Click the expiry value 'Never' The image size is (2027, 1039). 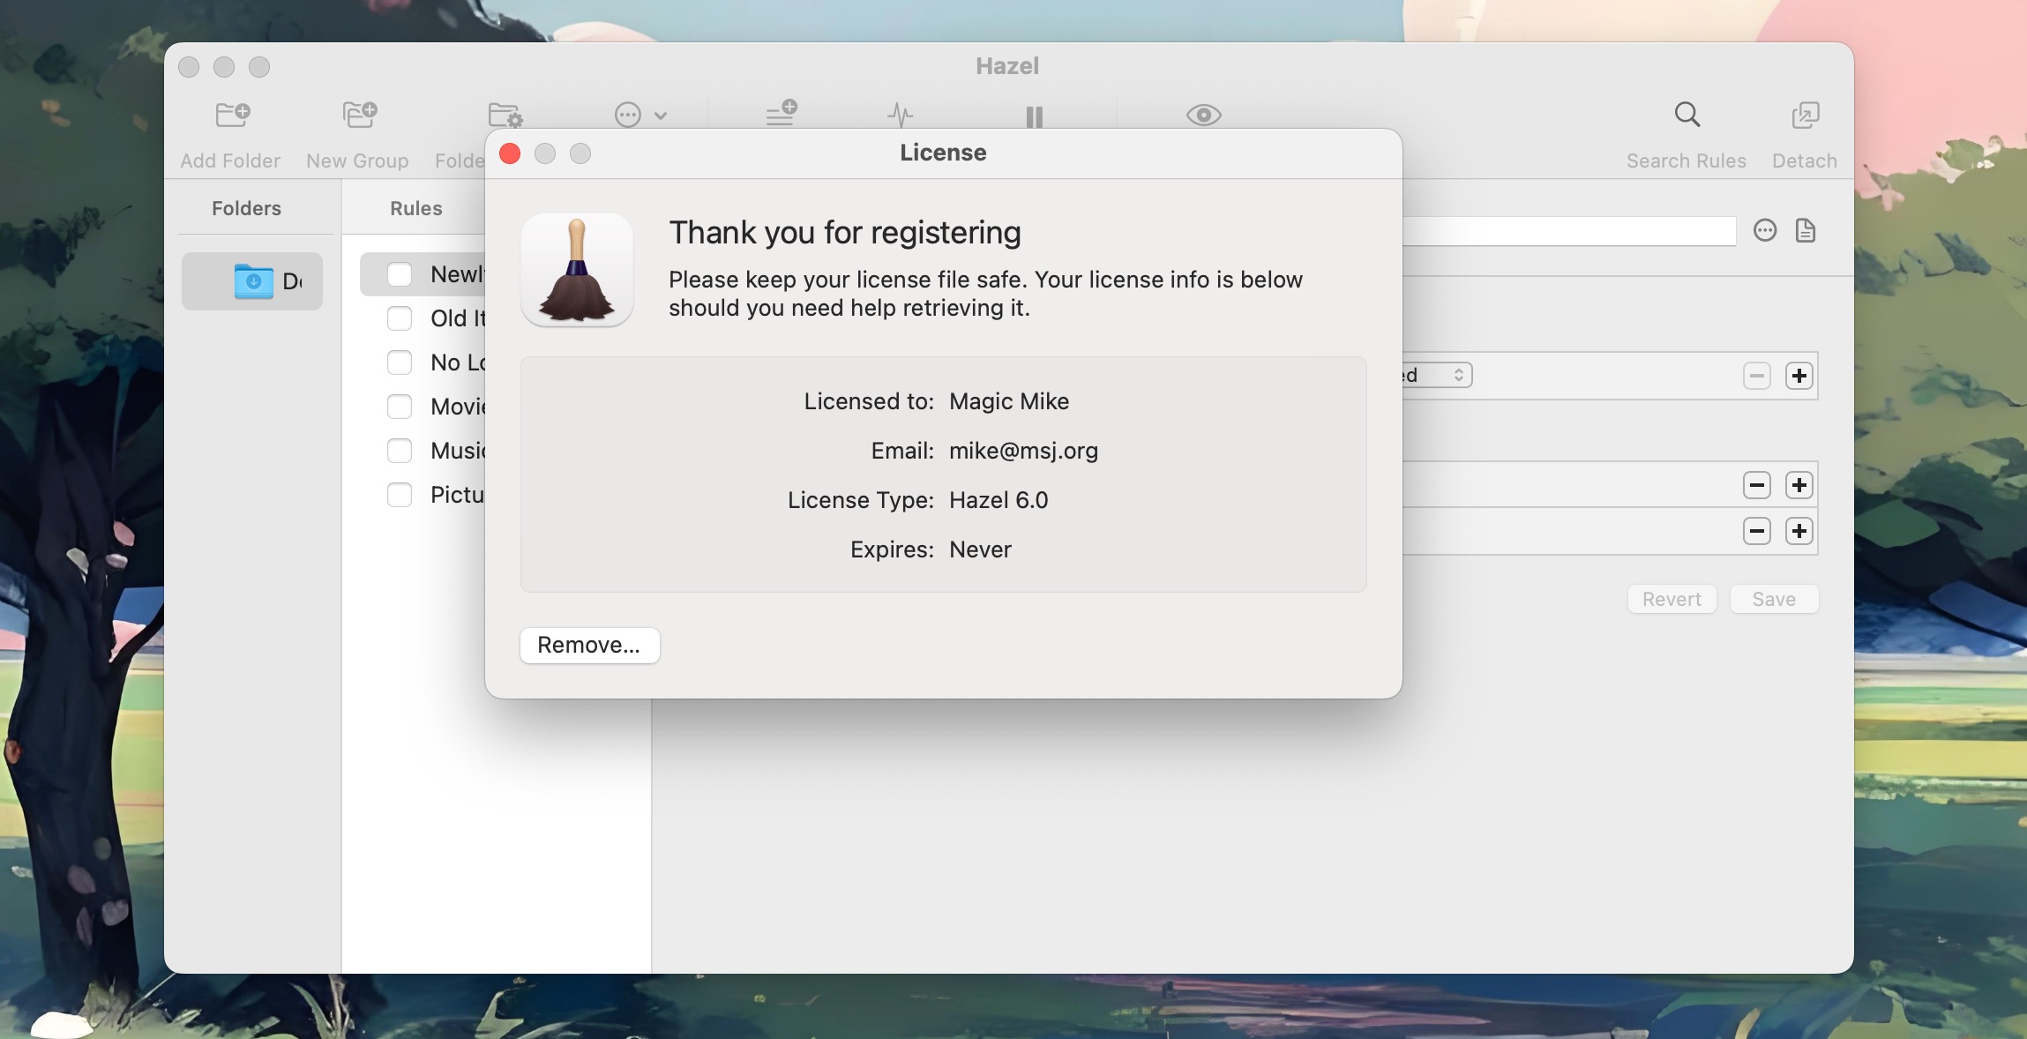coord(980,549)
